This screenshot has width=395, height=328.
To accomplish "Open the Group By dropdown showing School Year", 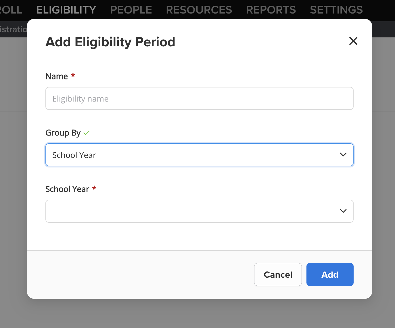I will 200,155.
